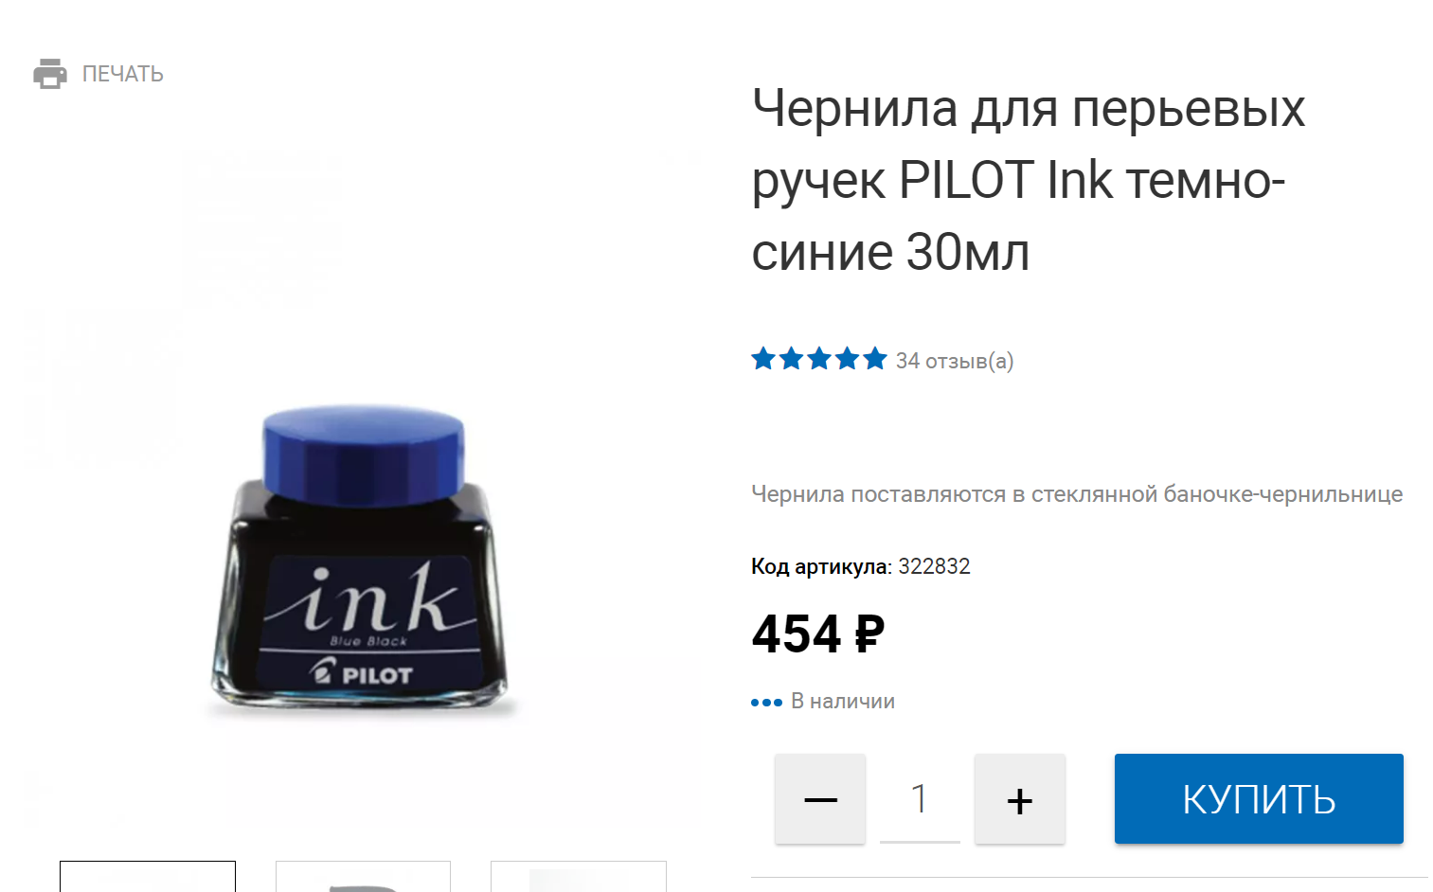
Task: Click the article code number 322832
Action: [934, 566]
